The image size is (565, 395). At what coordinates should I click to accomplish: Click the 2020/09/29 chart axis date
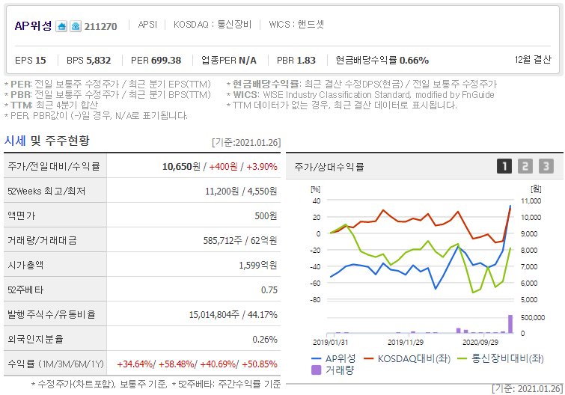point(480,343)
